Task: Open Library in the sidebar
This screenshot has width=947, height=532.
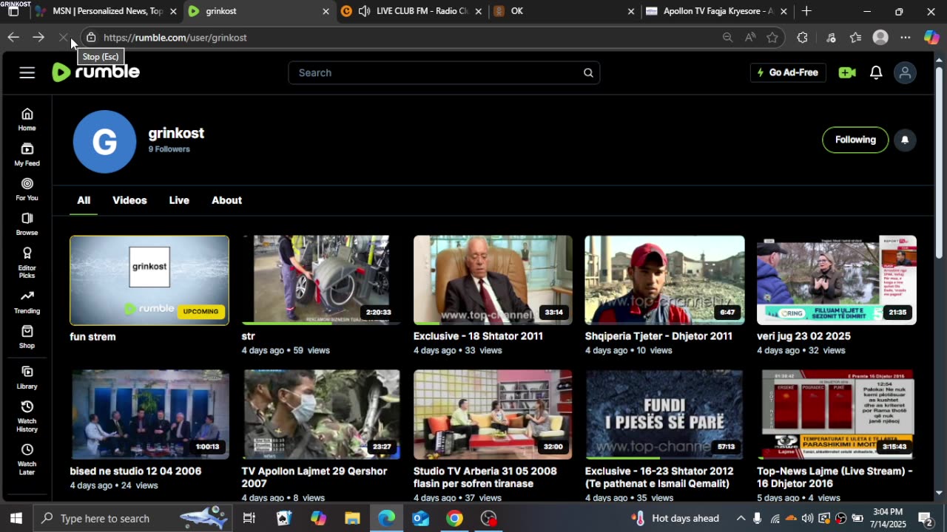Action: 27,378
